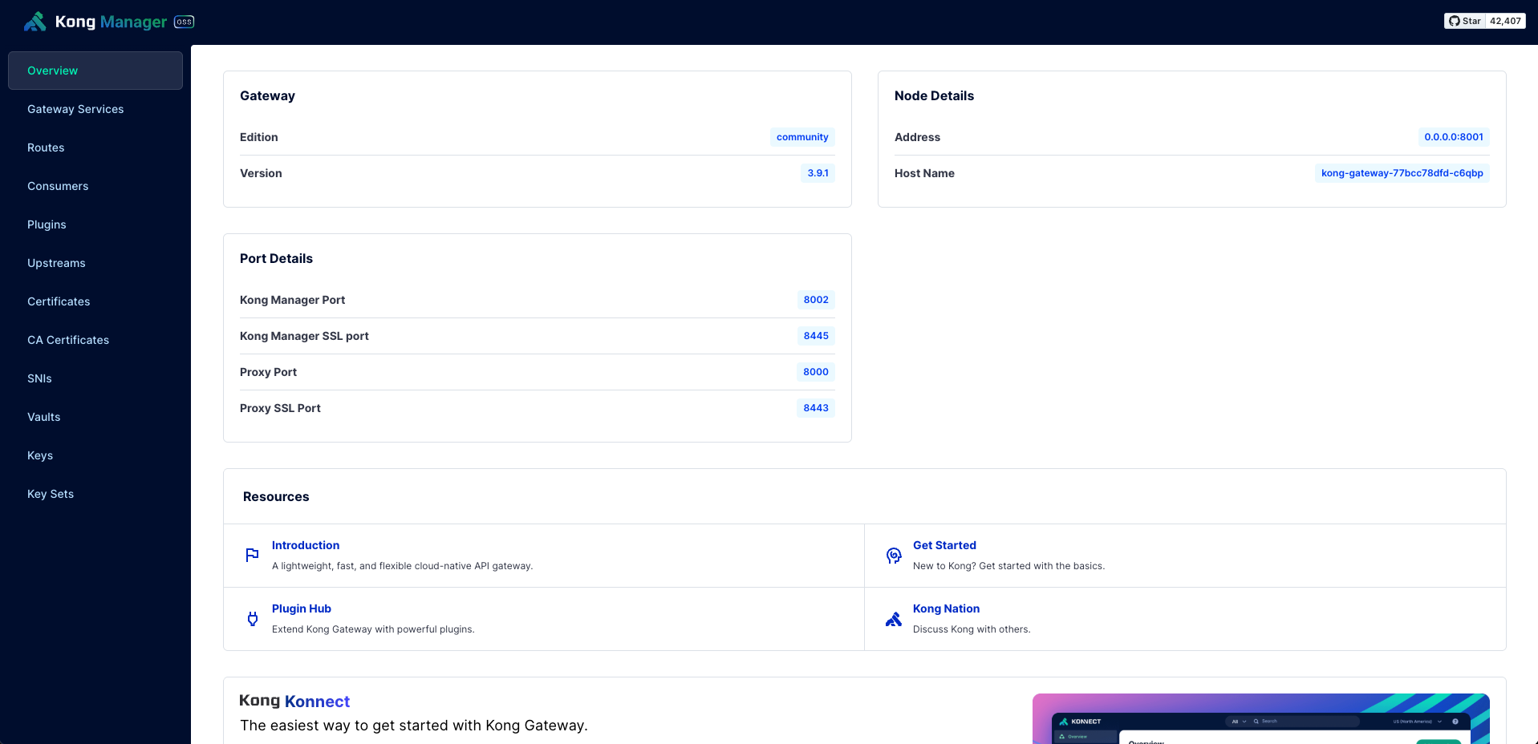Click the OSS badge beside Kong Manager

click(x=185, y=22)
